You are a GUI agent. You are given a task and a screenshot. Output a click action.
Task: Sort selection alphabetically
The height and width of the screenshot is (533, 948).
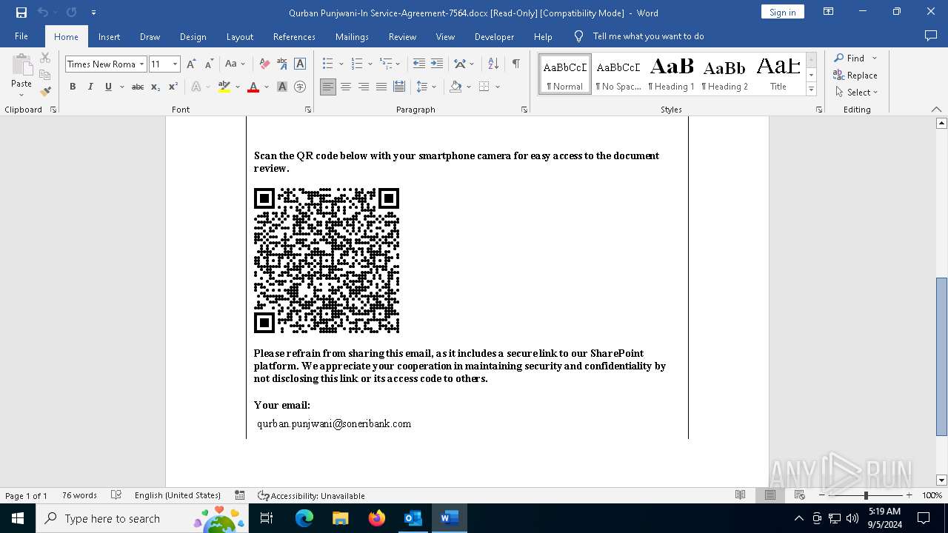(x=493, y=64)
